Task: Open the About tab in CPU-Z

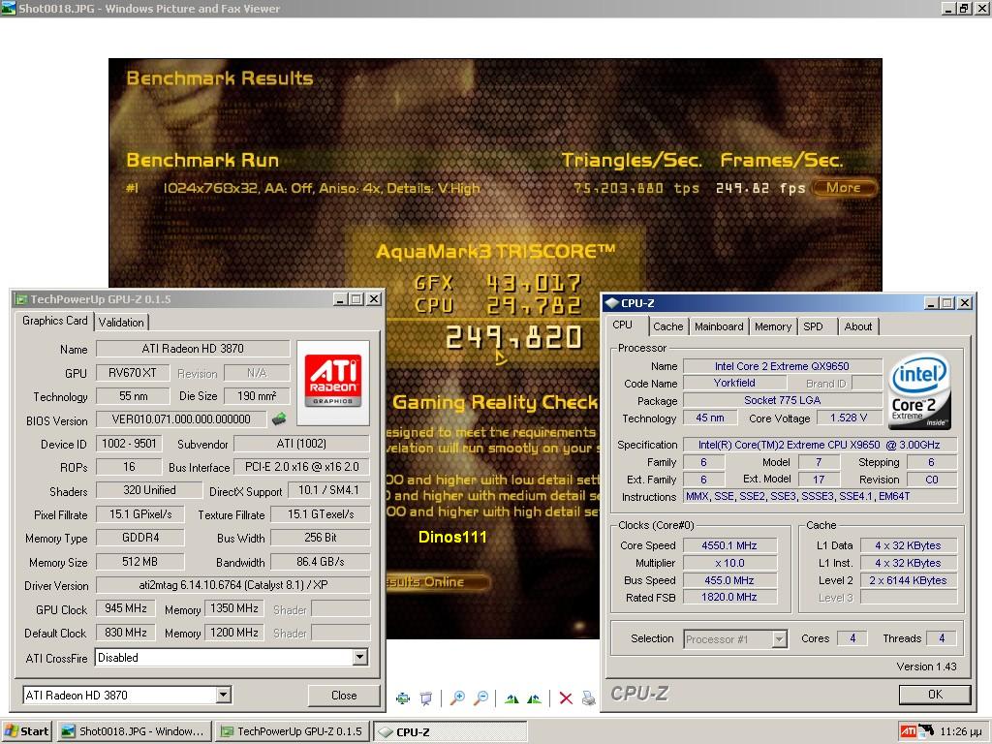Action: (x=858, y=326)
